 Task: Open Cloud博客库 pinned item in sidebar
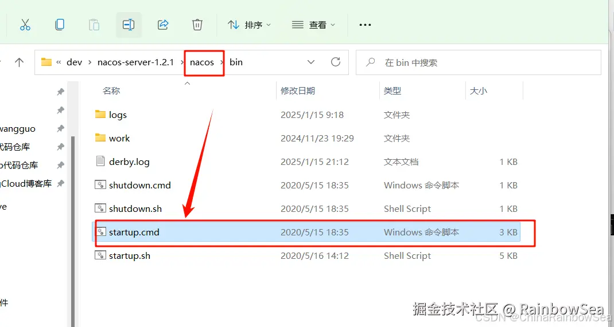point(26,183)
